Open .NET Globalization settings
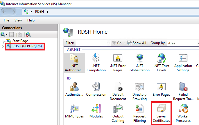This screenshot has height=125, width=199. 140,63
